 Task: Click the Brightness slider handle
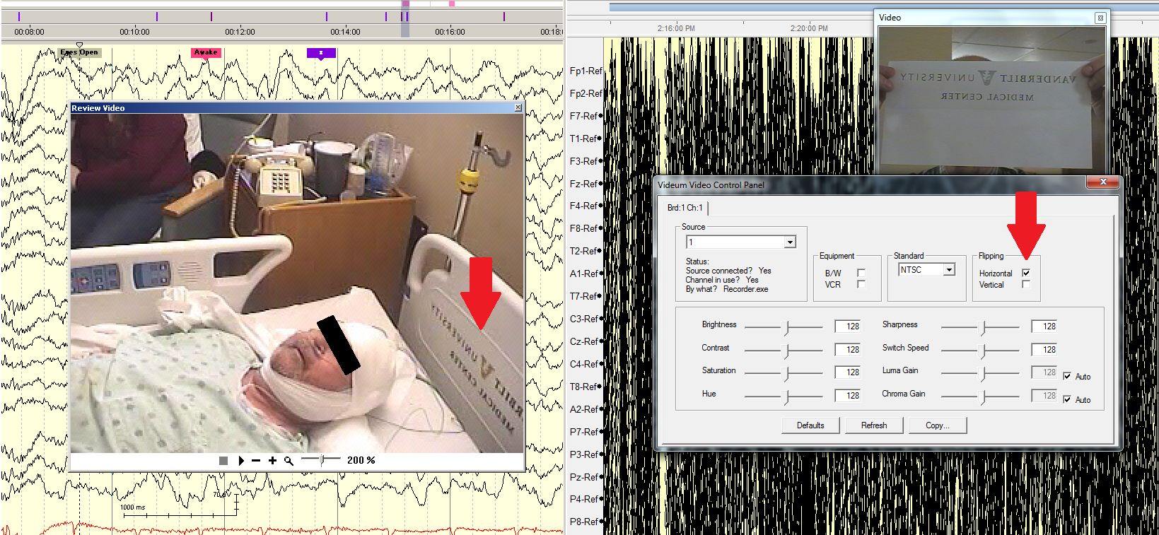pos(786,327)
